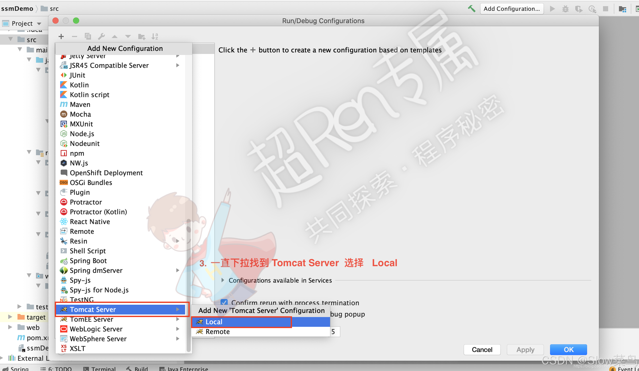The image size is (639, 371).
Task: Click the Copy Configuration icon
Action: tap(88, 36)
